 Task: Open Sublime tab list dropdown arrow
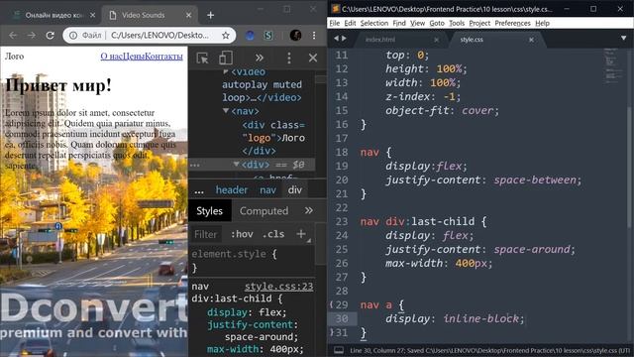623,39
